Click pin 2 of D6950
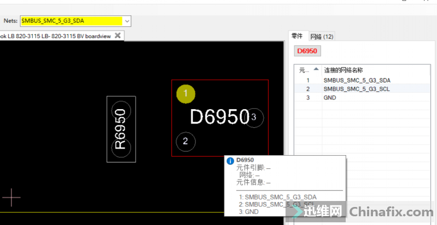 (185, 141)
